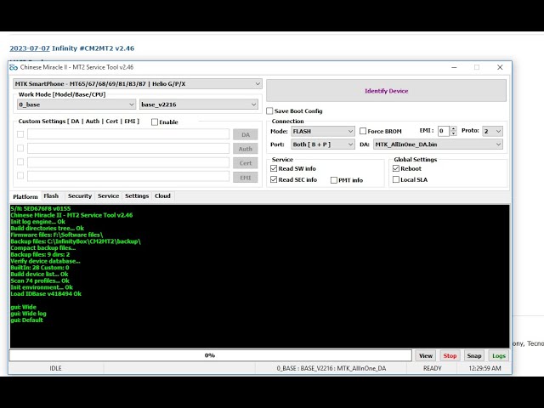Expand the Port dropdown Both [B + P]
544x408 pixels.
click(323, 144)
